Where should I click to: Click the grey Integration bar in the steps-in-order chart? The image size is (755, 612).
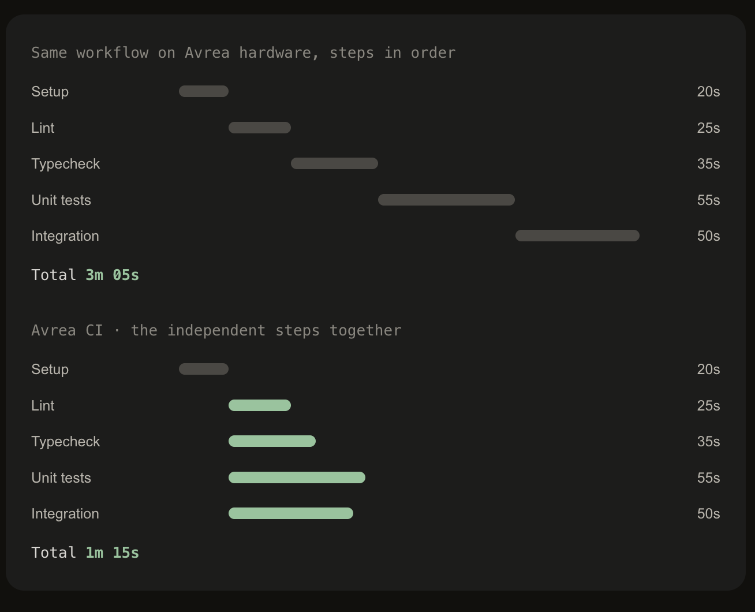(577, 236)
